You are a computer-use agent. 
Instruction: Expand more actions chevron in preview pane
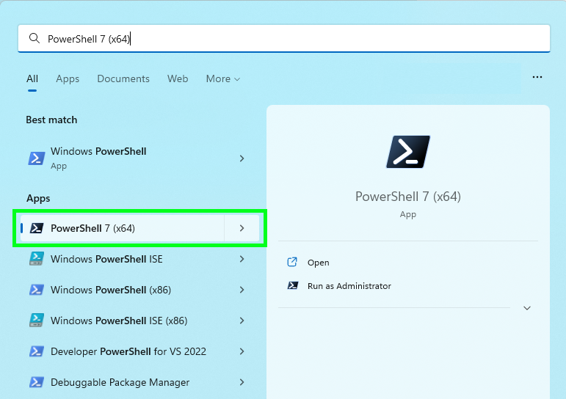(527, 308)
